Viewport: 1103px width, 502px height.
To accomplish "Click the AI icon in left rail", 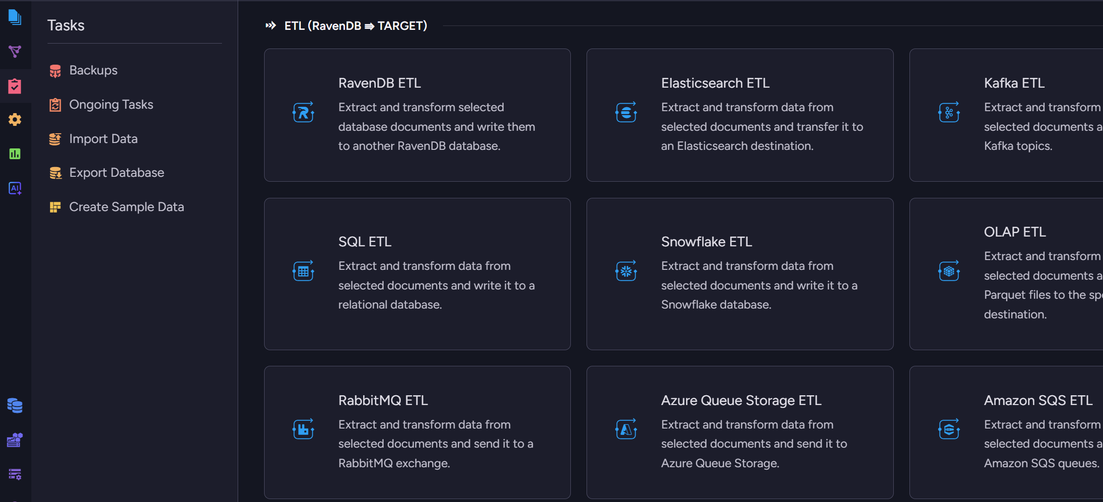I will click(x=15, y=188).
